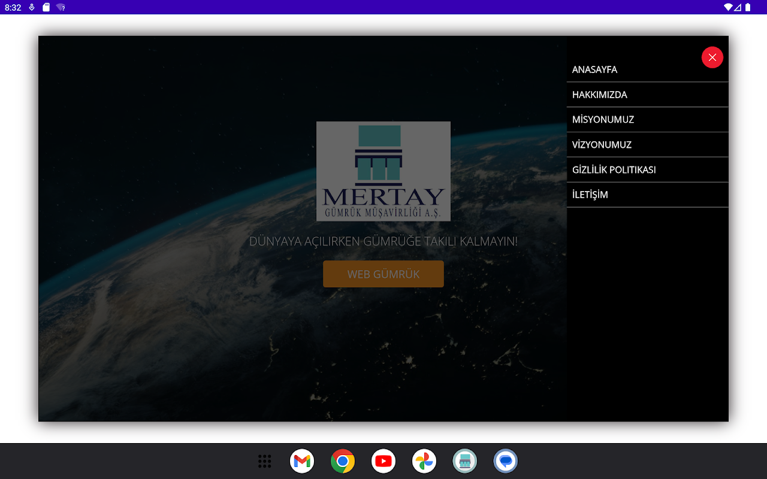The image size is (767, 479).
Task: Open Google Photos from the taskbar
Action: pyautogui.click(x=424, y=461)
